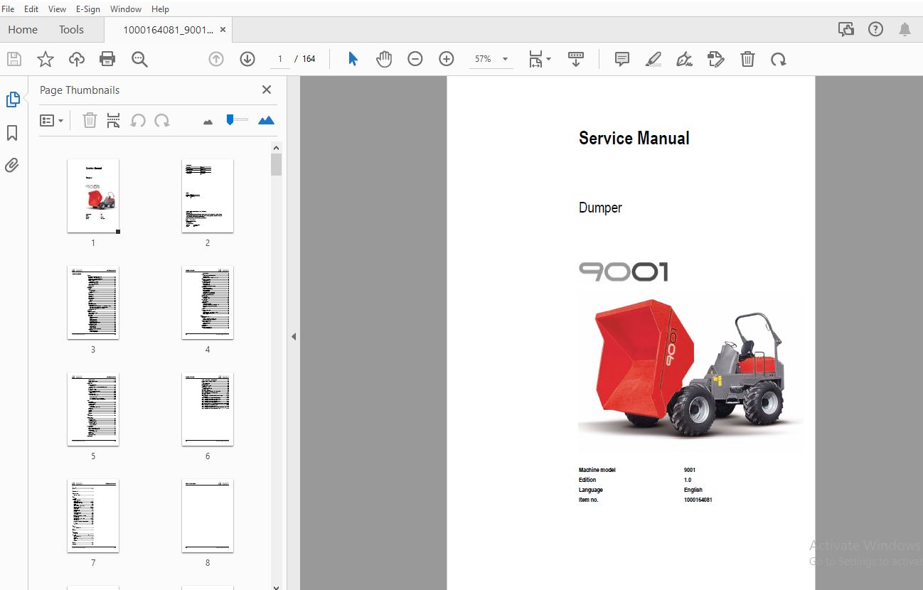Open help question mark
The width and height of the screenshot is (923, 590).
875,29
